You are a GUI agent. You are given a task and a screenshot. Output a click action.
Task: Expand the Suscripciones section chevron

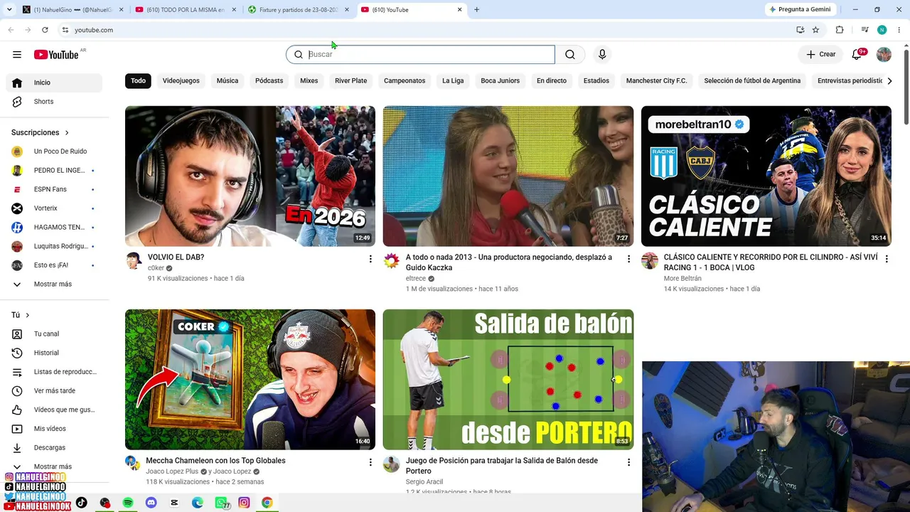(x=67, y=133)
